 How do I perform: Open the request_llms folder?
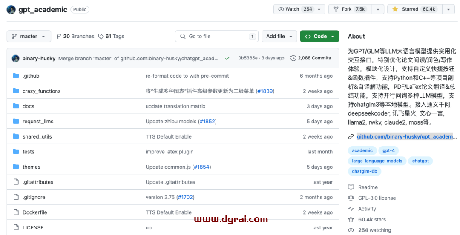point(38,122)
